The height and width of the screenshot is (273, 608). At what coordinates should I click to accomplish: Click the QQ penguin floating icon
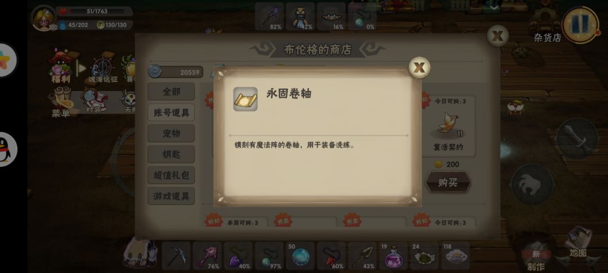[x=6, y=149]
